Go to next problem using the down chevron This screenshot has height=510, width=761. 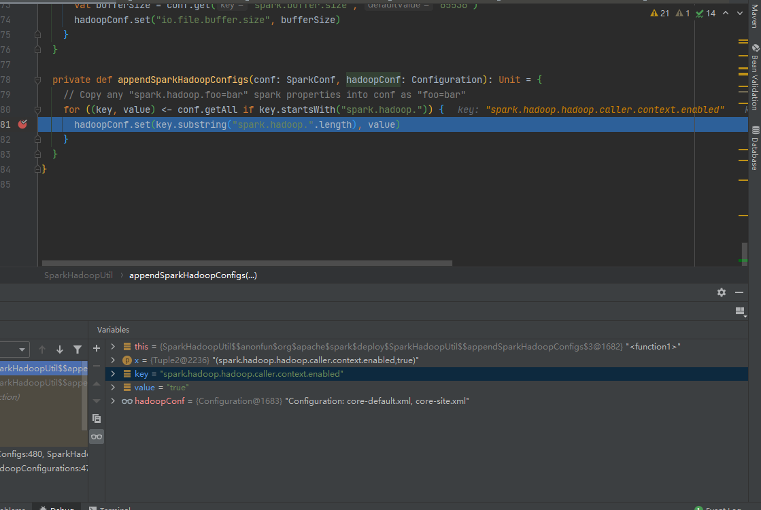click(x=739, y=12)
